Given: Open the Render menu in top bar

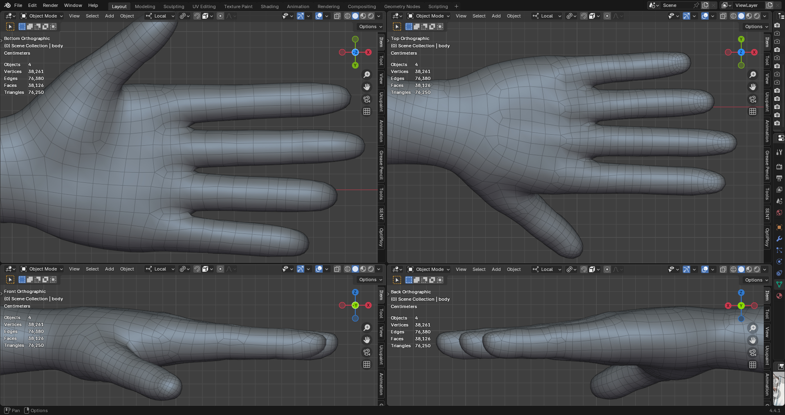Looking at the screenshot, I should (x=50, y=5).
